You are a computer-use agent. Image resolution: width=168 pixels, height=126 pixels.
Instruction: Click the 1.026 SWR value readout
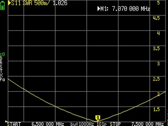coord(60,3)
